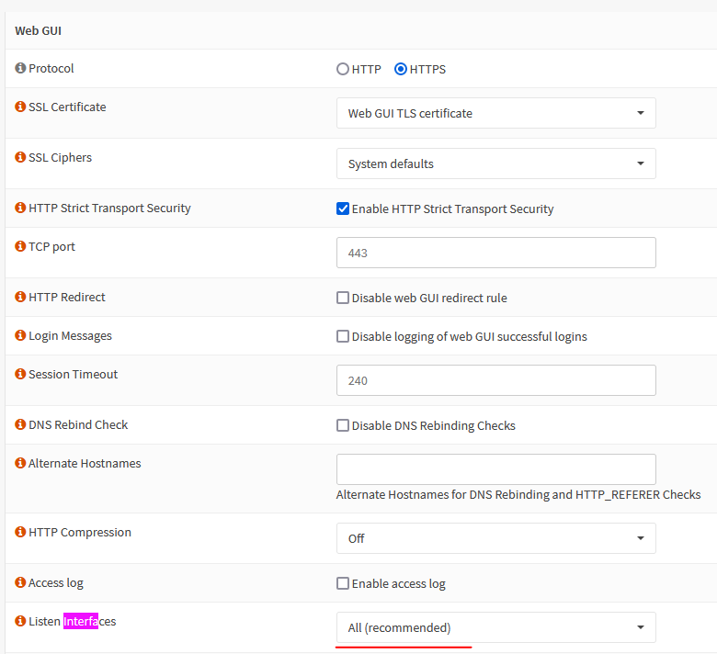
Task: Open the HTTP Compression dropdown
Action: pyautogui.click(x=495, y=539)
